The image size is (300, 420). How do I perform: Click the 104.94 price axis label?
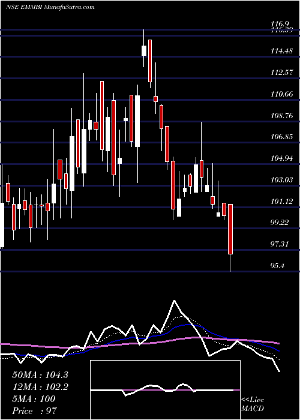[x=281, y=158]
